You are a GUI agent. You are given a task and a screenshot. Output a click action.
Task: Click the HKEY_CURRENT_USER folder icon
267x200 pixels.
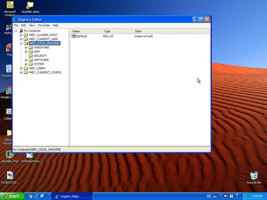tap(26, 39)
